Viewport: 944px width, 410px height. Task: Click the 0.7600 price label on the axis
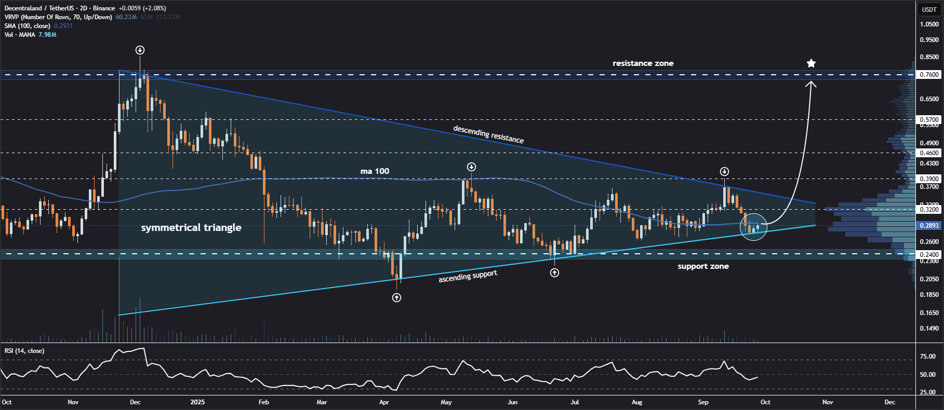coord(929,75)
